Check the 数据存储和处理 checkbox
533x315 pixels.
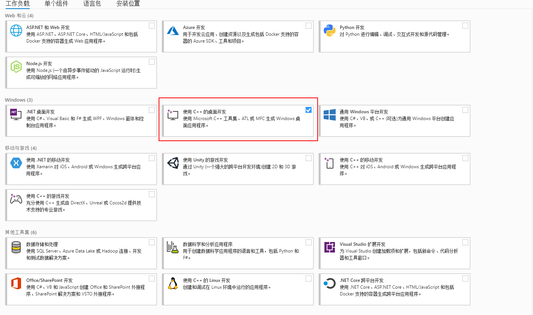tap(152, 242)
